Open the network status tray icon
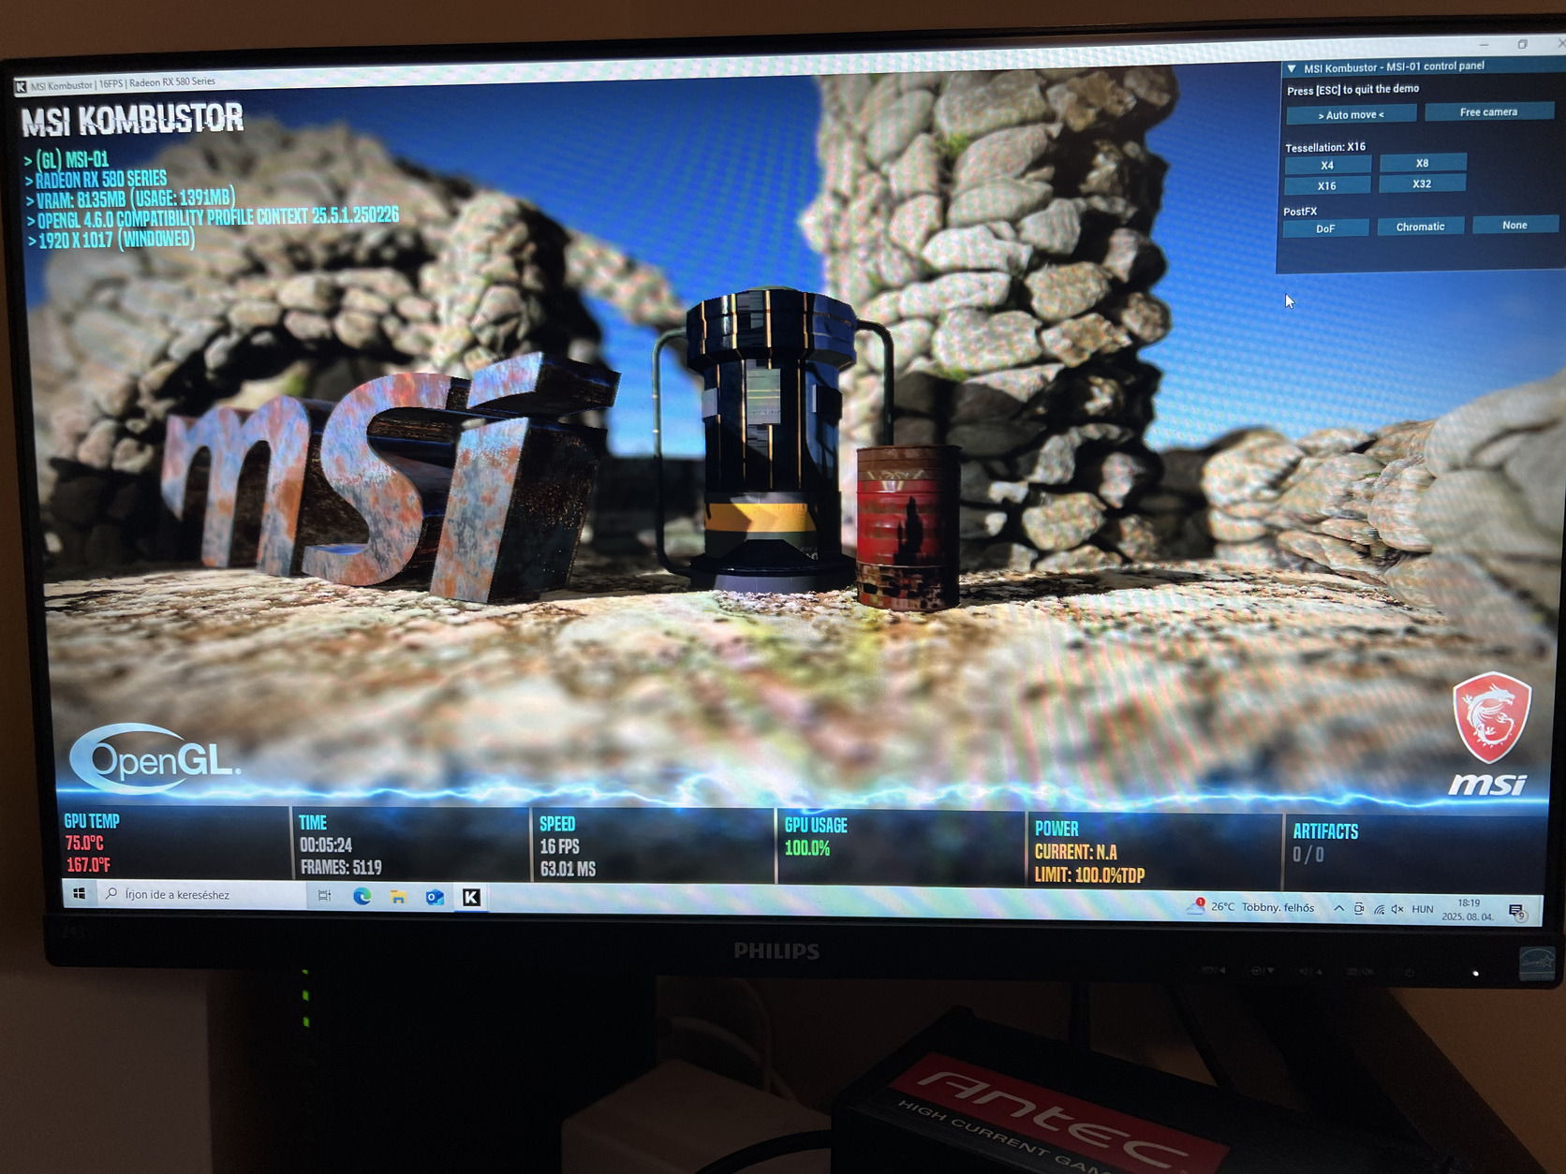 point(1379,909)
